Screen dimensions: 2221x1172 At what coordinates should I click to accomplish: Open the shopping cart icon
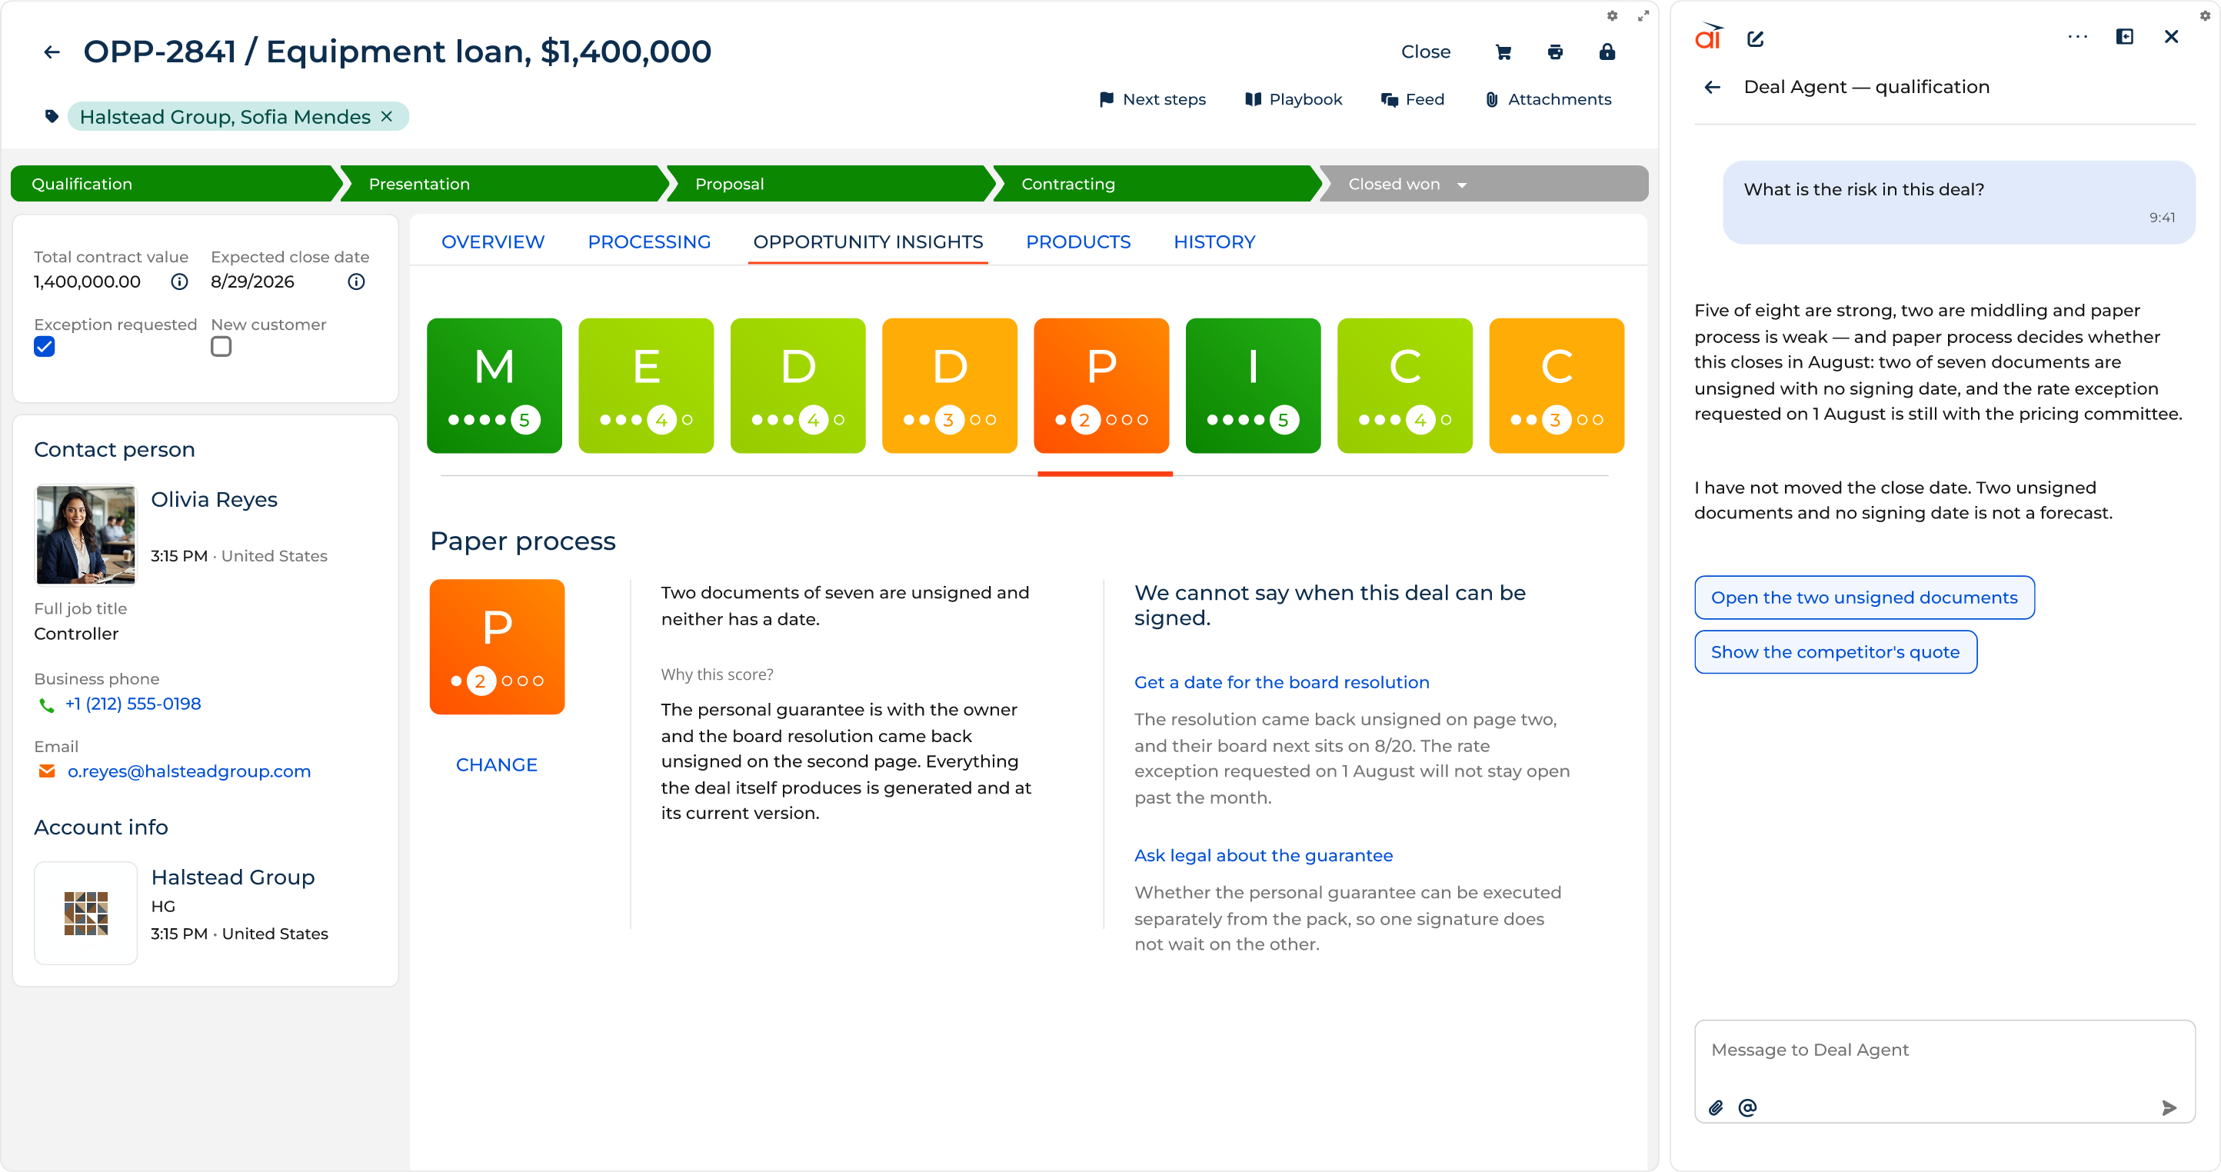point(1503,52)
